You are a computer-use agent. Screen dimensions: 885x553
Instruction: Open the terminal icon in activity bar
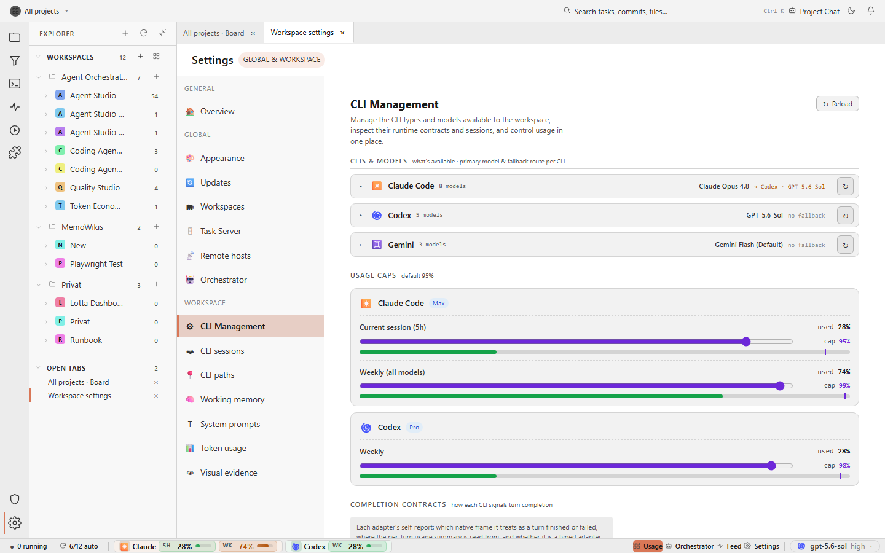click(15, 84)
